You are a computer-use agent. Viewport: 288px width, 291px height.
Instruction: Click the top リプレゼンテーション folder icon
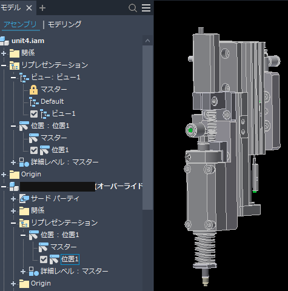[x=15, y=65]
